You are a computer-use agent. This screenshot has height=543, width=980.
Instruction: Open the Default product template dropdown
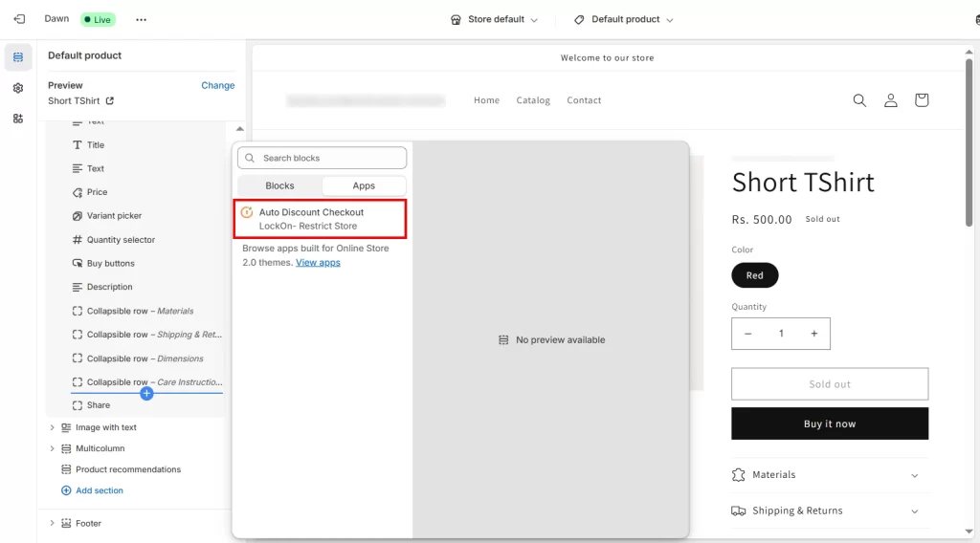pos(624,20)
